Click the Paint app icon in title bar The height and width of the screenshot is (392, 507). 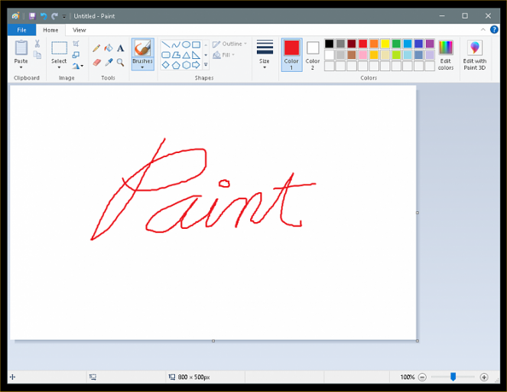(15, 16)
